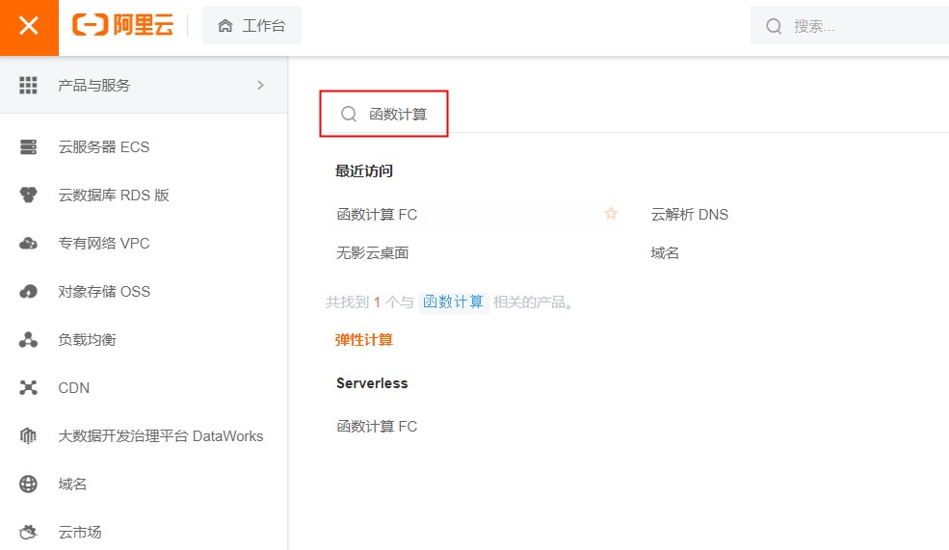
Task: Click the top-right 搜索 search field
Action: (x=850, y=26)
